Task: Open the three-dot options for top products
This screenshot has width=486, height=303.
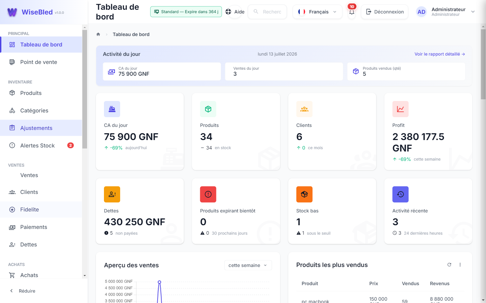Action: (x=460, y=265)
